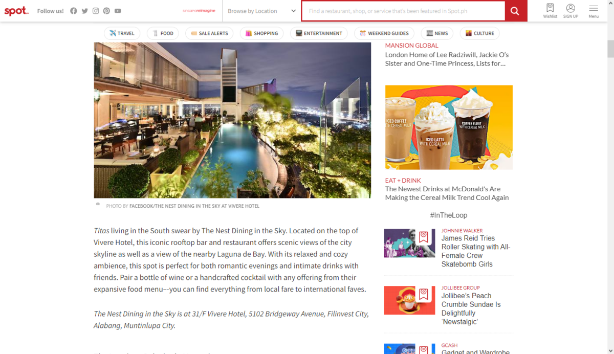This screenshot has height=354, width=614.
Task: Click the McDonald's cereal milk drinks image
Action: pos(449,127)
